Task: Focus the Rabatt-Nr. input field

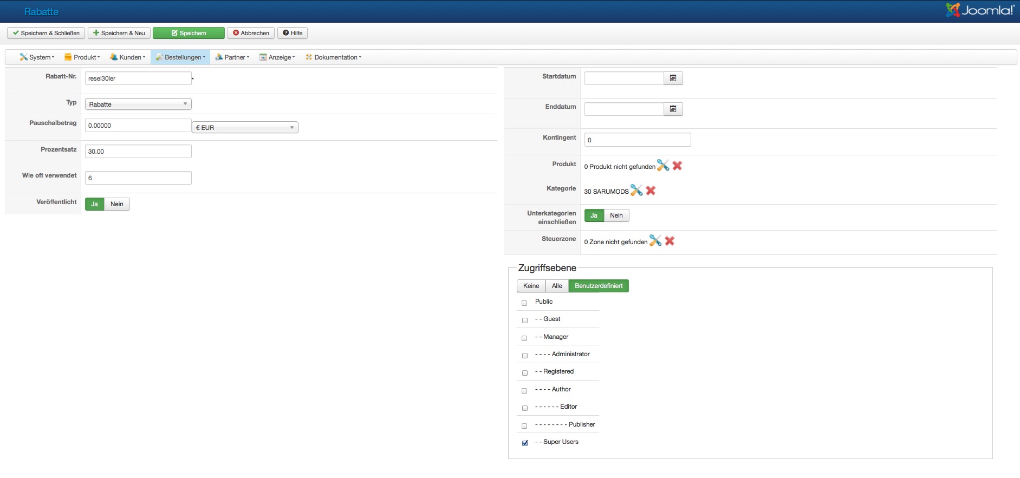Action: [x=138, y=78]
